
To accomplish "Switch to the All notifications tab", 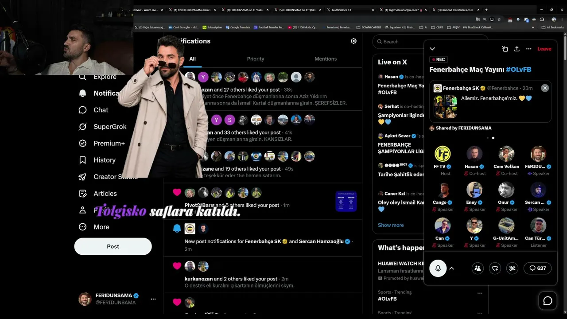I will (192, 59).
